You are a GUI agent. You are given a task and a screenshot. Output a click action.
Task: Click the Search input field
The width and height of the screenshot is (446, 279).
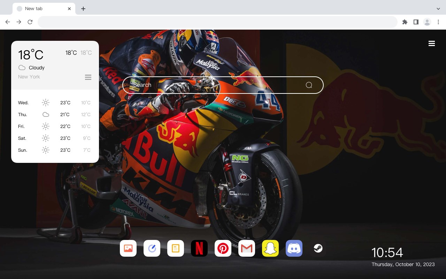[x=223, y=85]
